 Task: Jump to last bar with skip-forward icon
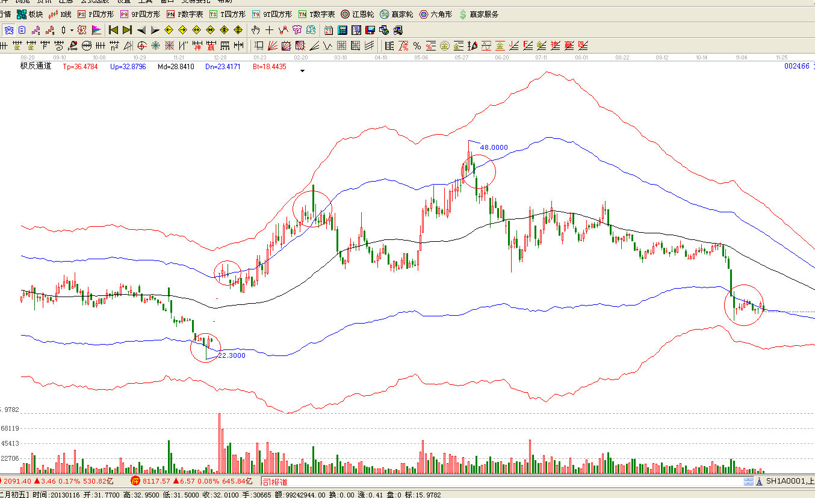pos(126,30)
